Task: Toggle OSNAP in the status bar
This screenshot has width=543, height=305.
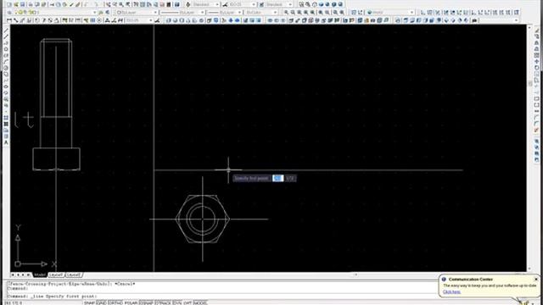Action: click(x=146, y=303)
